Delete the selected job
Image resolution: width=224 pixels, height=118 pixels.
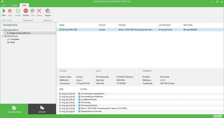39,12
